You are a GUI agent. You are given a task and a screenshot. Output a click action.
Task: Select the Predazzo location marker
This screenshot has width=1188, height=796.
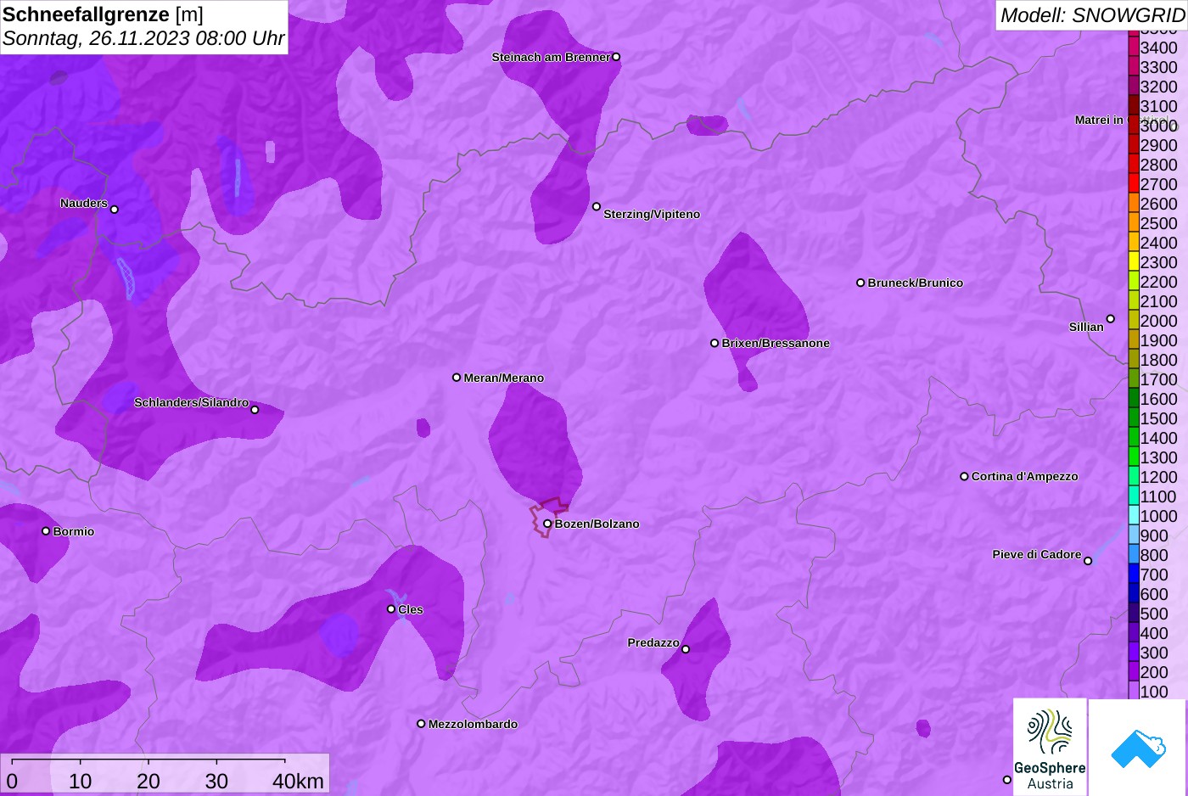tap(686, 649)
